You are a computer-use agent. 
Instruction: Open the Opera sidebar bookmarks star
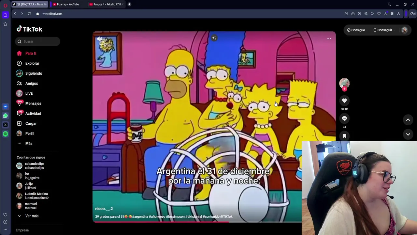[x=5, y=24]
